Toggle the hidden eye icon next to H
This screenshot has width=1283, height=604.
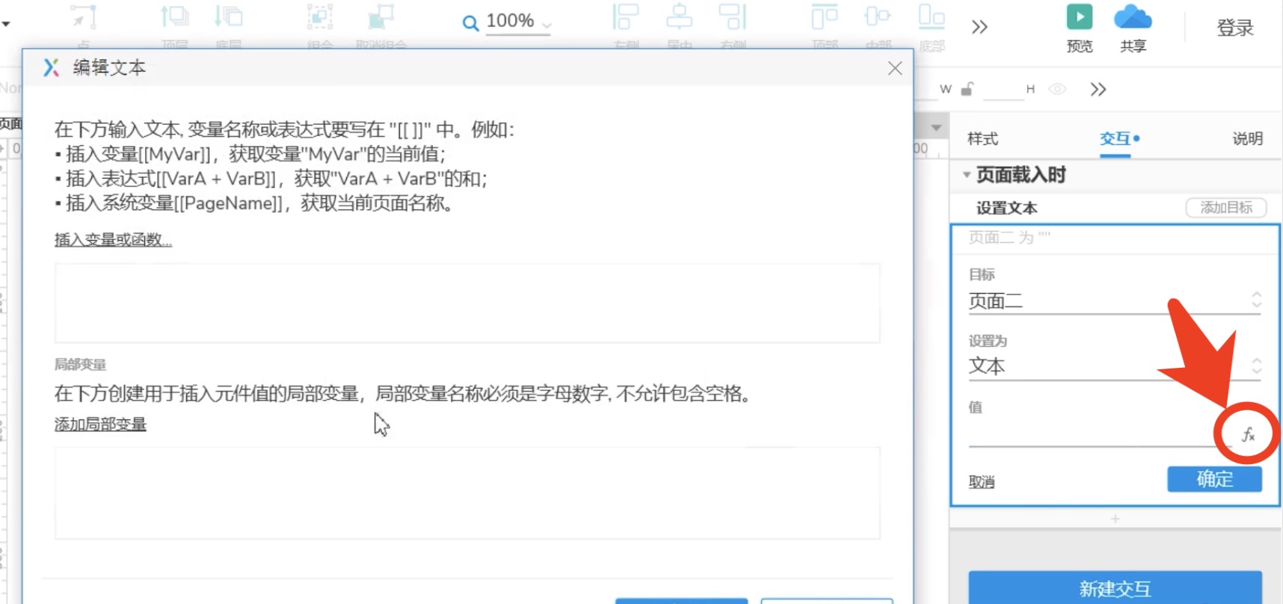click(1057, 89)
